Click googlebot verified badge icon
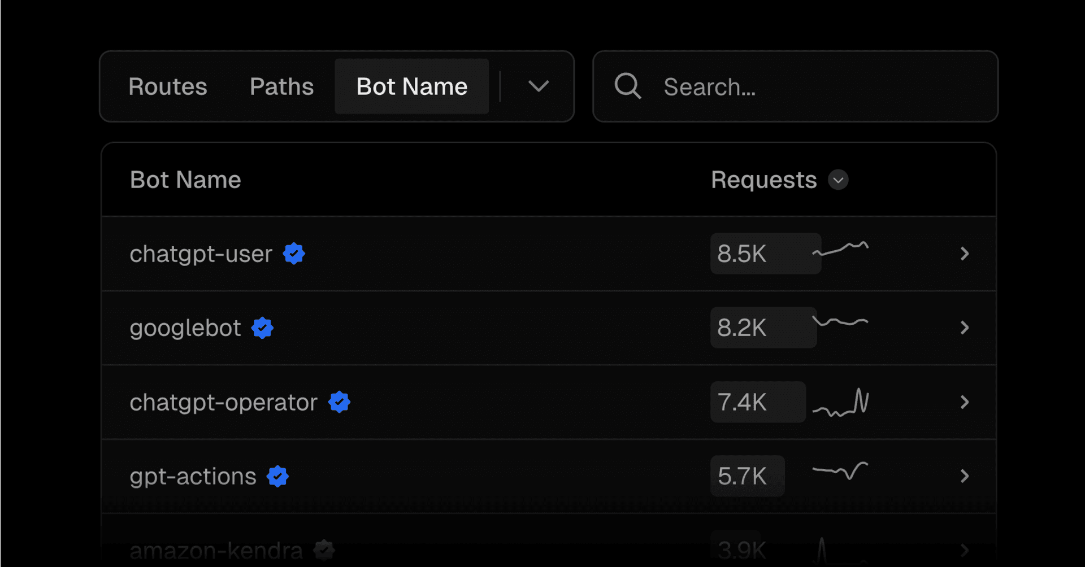This screenshot has width=1085, height=567. tap(263, 328)
